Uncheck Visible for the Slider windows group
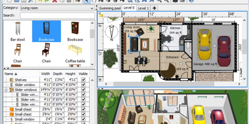249x124 pixels. (x=83, y=90)
